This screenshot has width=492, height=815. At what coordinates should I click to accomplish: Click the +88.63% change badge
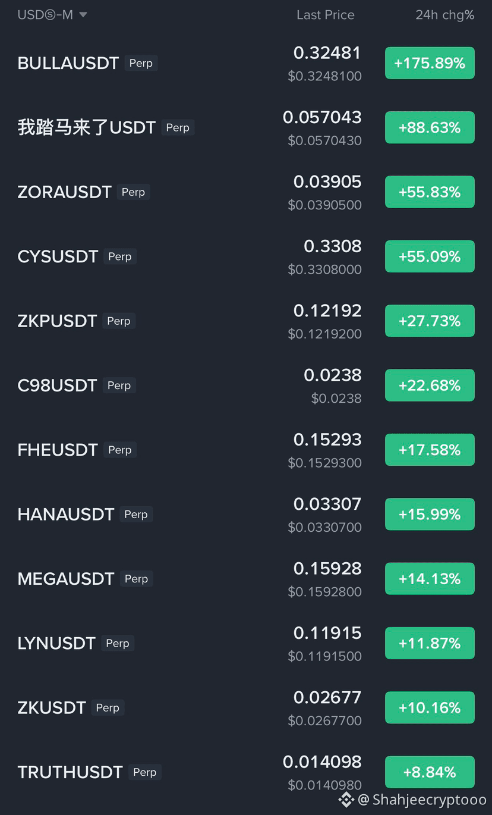[430, 127]
